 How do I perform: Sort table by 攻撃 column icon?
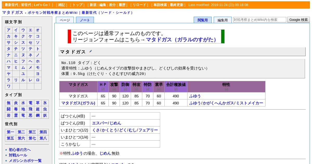pos(114,89)
